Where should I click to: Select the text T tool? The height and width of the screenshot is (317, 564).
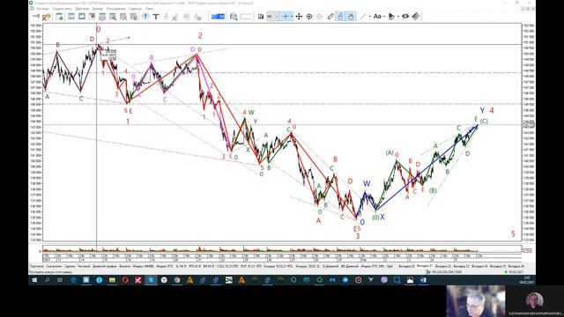point(156,17)
